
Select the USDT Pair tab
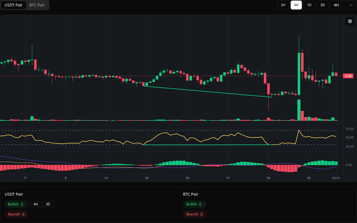[x=13, y=5]
